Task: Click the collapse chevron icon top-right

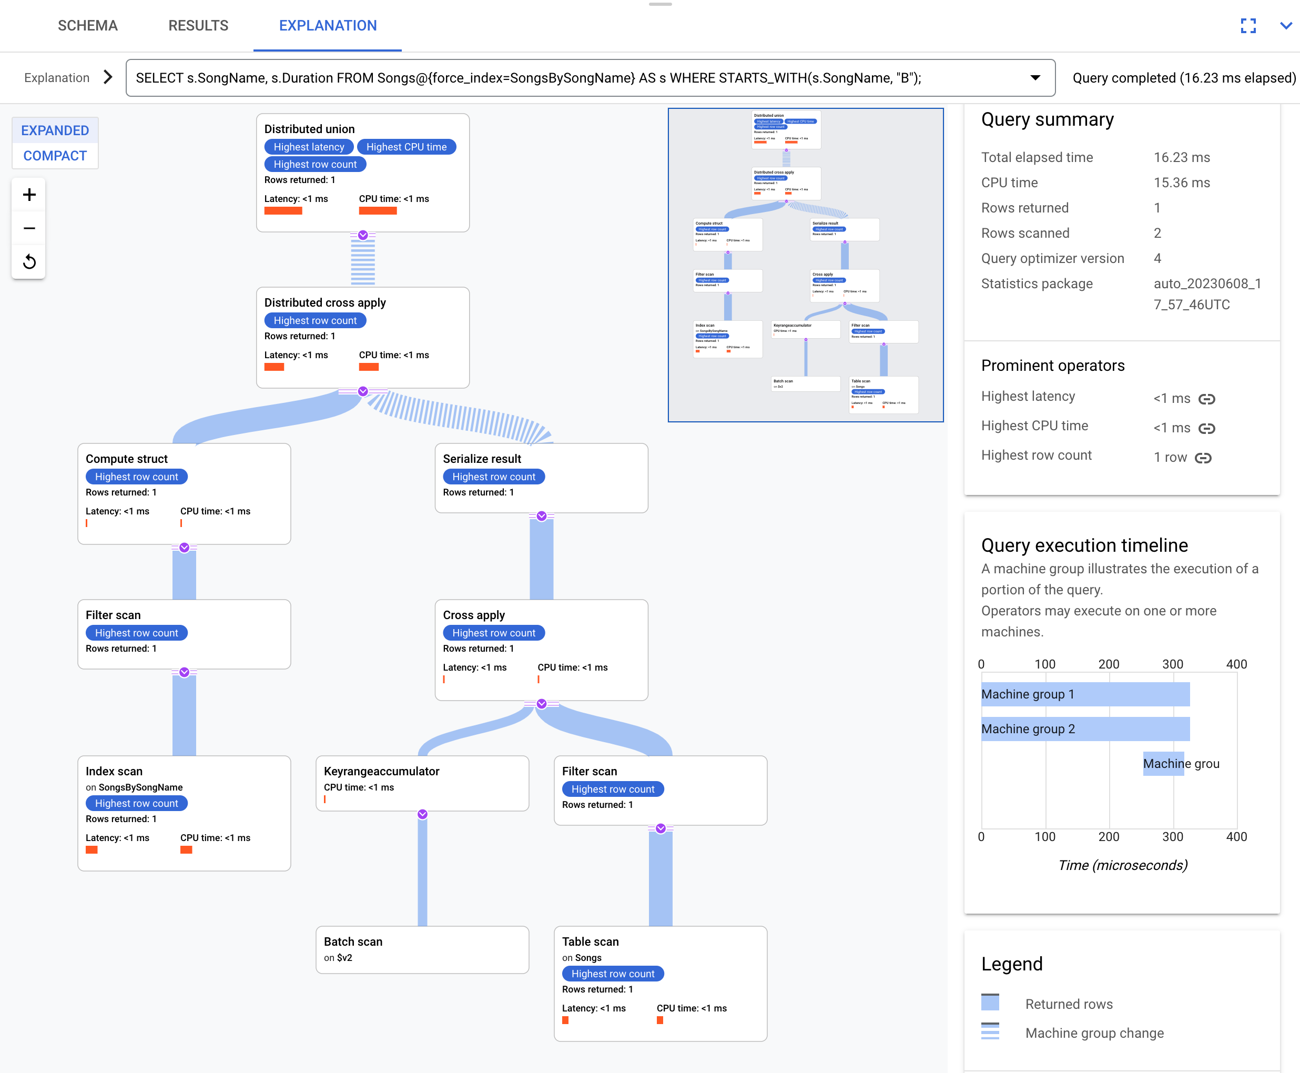Action: pyautogui.click(x=1286, y=25)
